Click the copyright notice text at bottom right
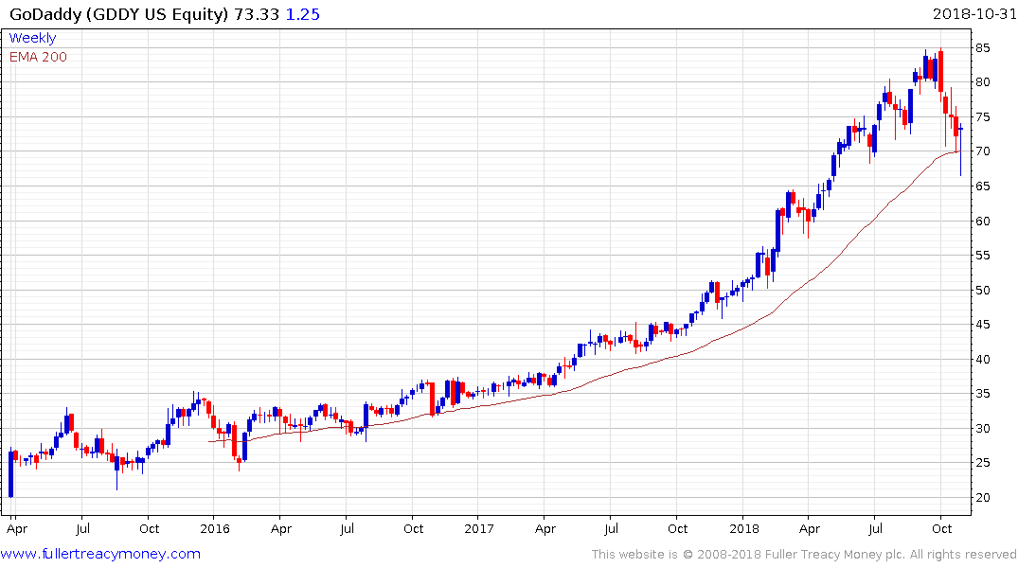 (x=804, y=555)
